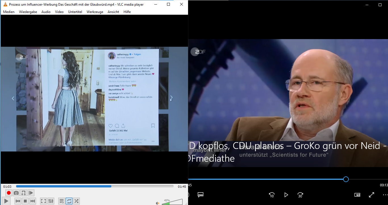Skip forward 30 seconds in right player
The image size is (388, 205).
click(x=300, y=195)
